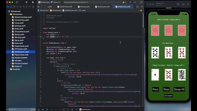Switch to the DealerCards.swift tab
Image resolution: width=197 pixels, height=111 pixels.
pyautogui.click(x=103, y=7)
